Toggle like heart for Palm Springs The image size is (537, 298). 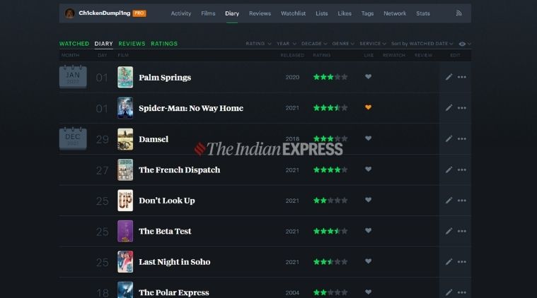click(368, 76)
